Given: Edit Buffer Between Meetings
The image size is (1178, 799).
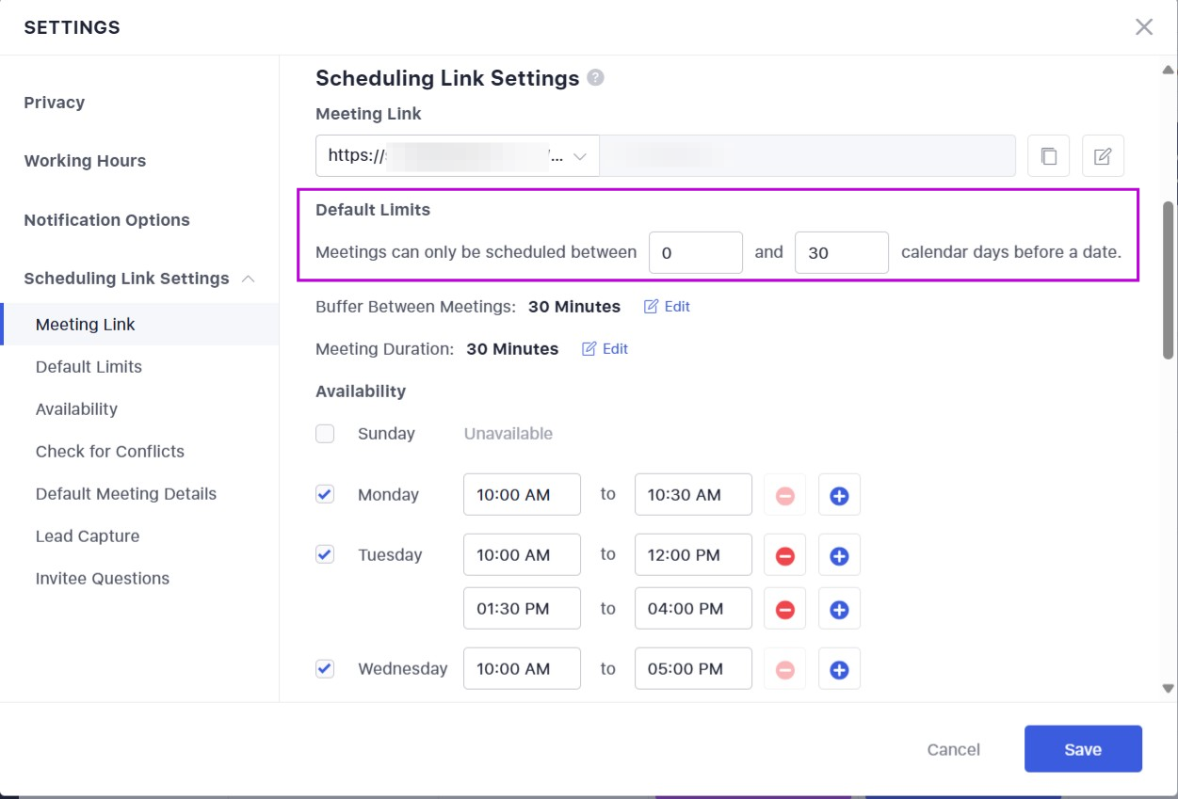Looking at the screenshot, I should point(667,307).
